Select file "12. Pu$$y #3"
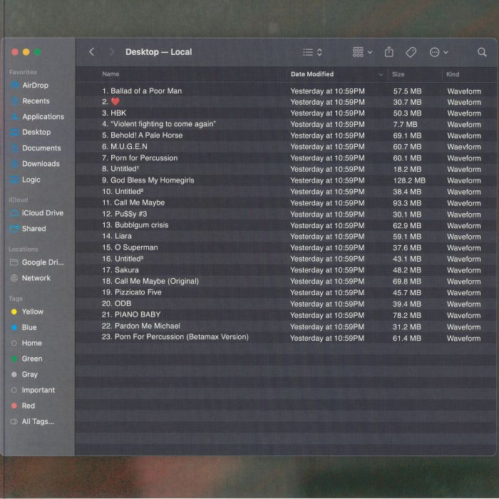 pos(125,214)
